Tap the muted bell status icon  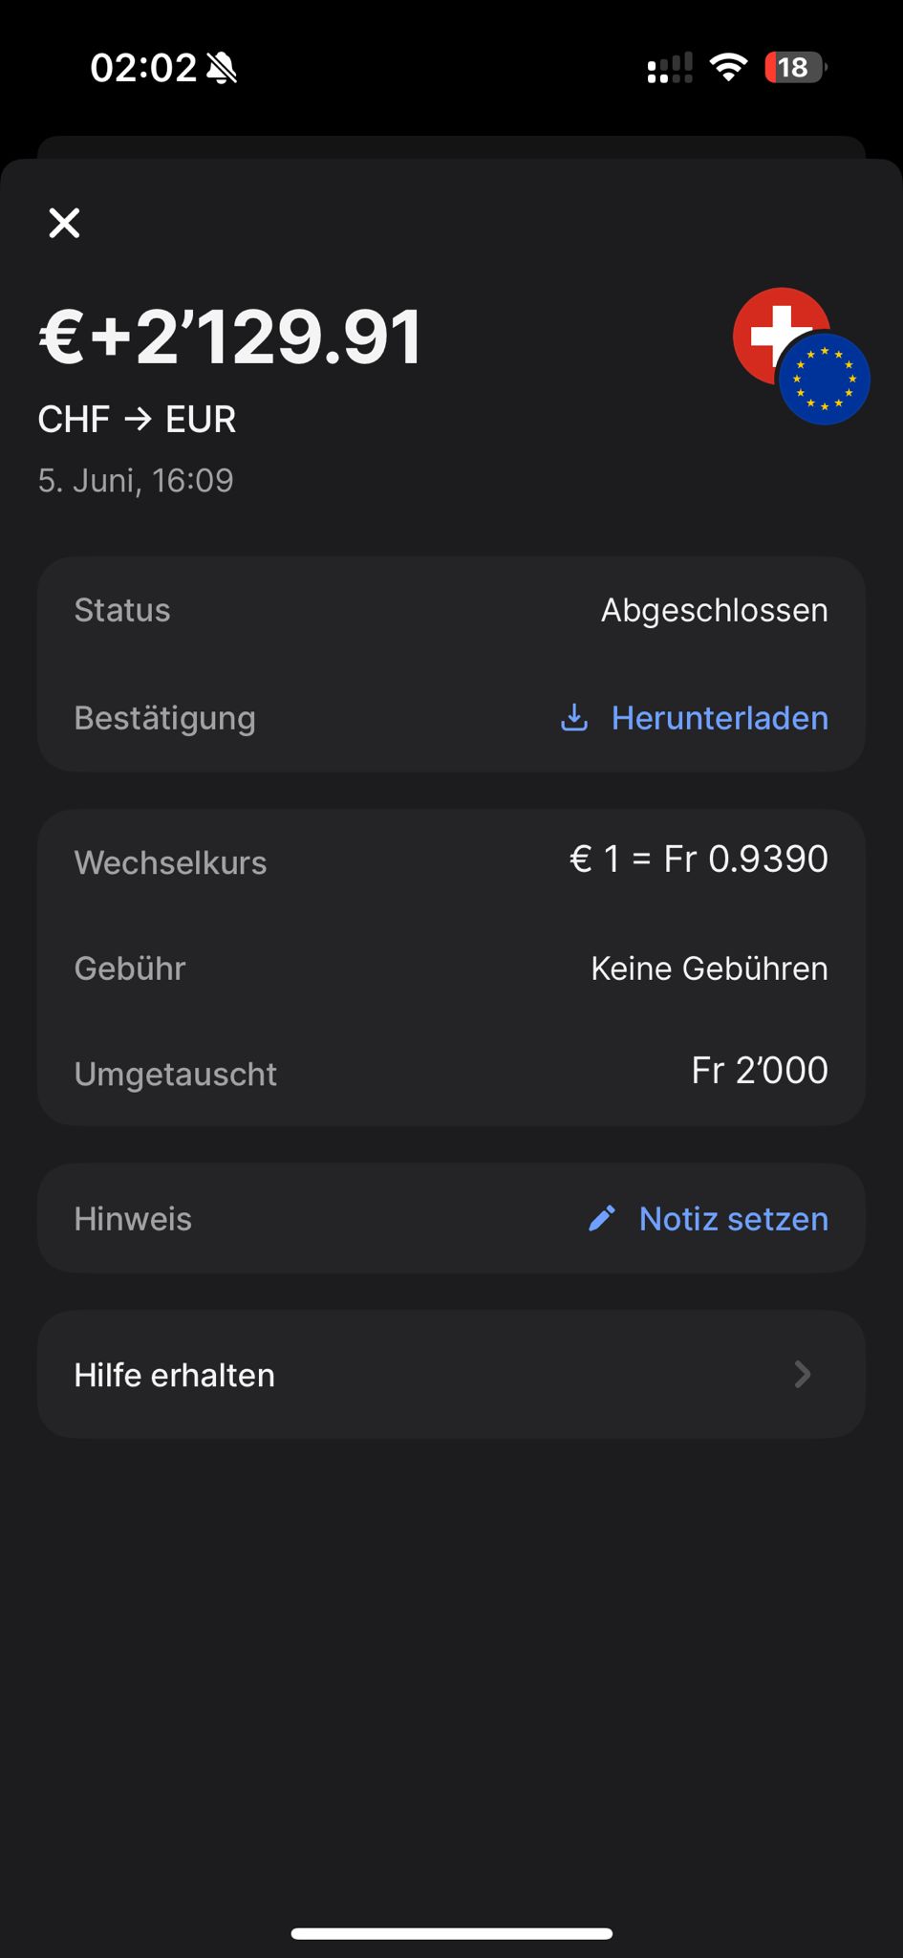pos(222,68)
